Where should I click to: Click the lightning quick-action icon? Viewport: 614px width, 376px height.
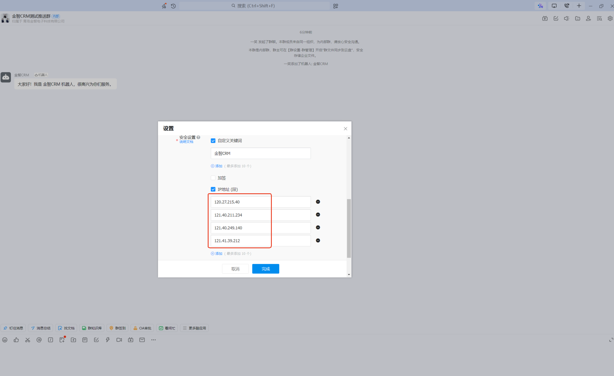[108, 340]
